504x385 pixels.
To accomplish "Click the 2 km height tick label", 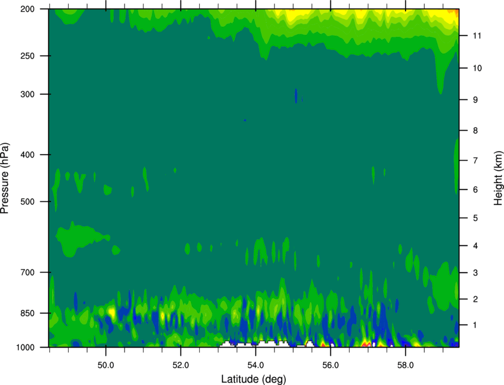I will point(476,299).
